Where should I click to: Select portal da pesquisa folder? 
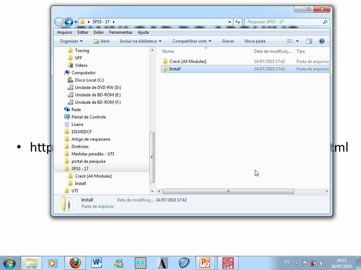pyautogui.click(x=85, y=161)
